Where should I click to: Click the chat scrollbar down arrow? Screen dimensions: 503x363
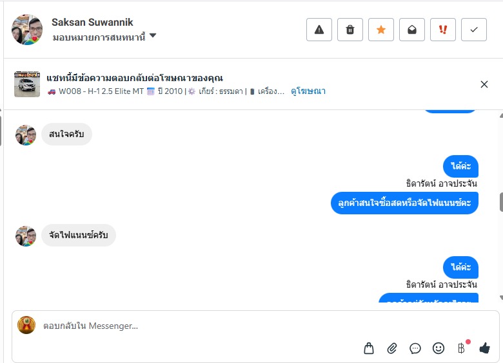(501, 298)
